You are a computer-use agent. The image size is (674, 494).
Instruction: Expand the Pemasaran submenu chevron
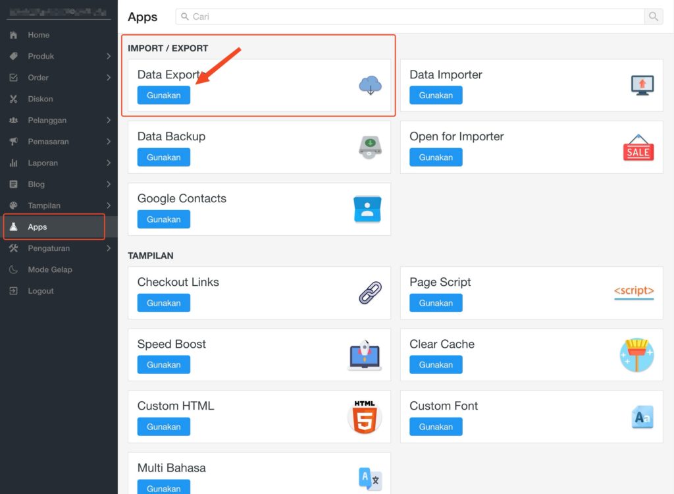coord(109,142)
